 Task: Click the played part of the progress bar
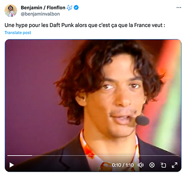point(20,156)
